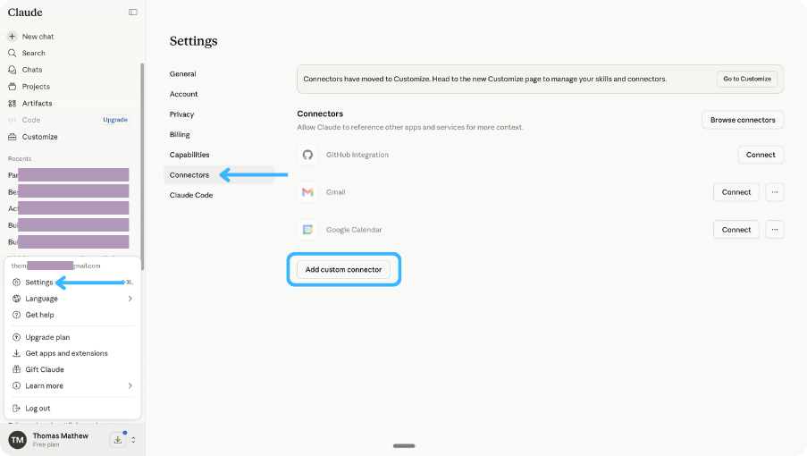This screenshot has width=807, height=456.
Task: Click the Add custom connector button
Action: [x=343, y=269]
